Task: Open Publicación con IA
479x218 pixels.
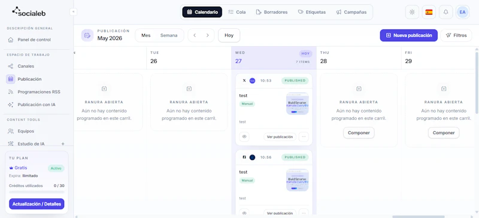Action: coord(37,105)
